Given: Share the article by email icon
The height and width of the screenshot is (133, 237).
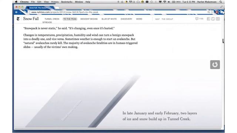Looking at the screenshot, I should pyautogui.click(x=218, y=19).
